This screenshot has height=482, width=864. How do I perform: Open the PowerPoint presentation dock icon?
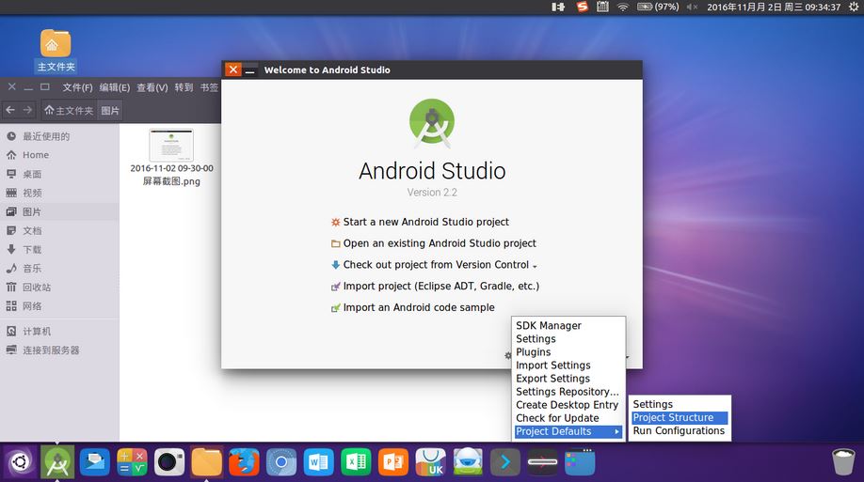(x=393, y=462)
